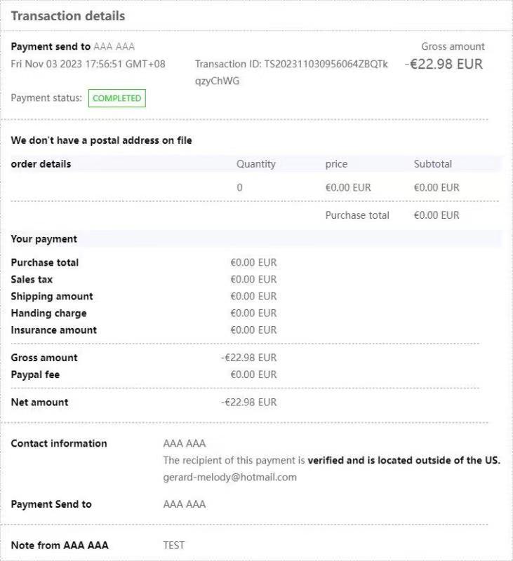Click the Paypal fee row label
513x561 pixels.
pyautogui.click(x=35, y=374)
